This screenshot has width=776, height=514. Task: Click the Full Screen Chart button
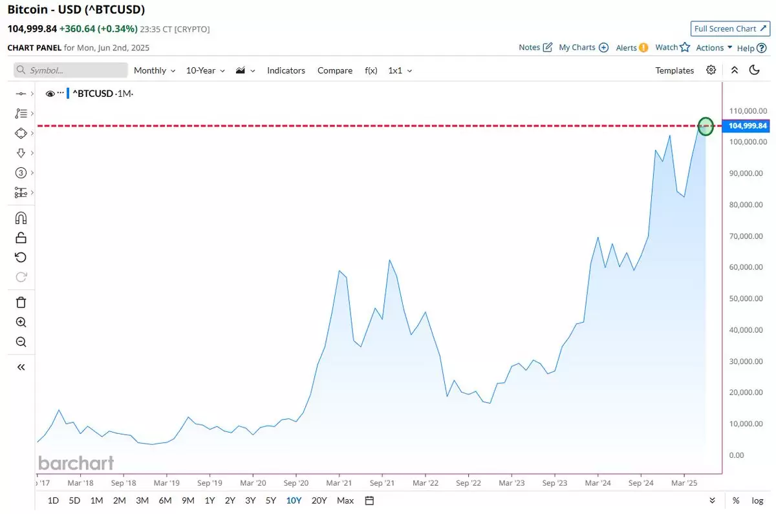point(729,28)
